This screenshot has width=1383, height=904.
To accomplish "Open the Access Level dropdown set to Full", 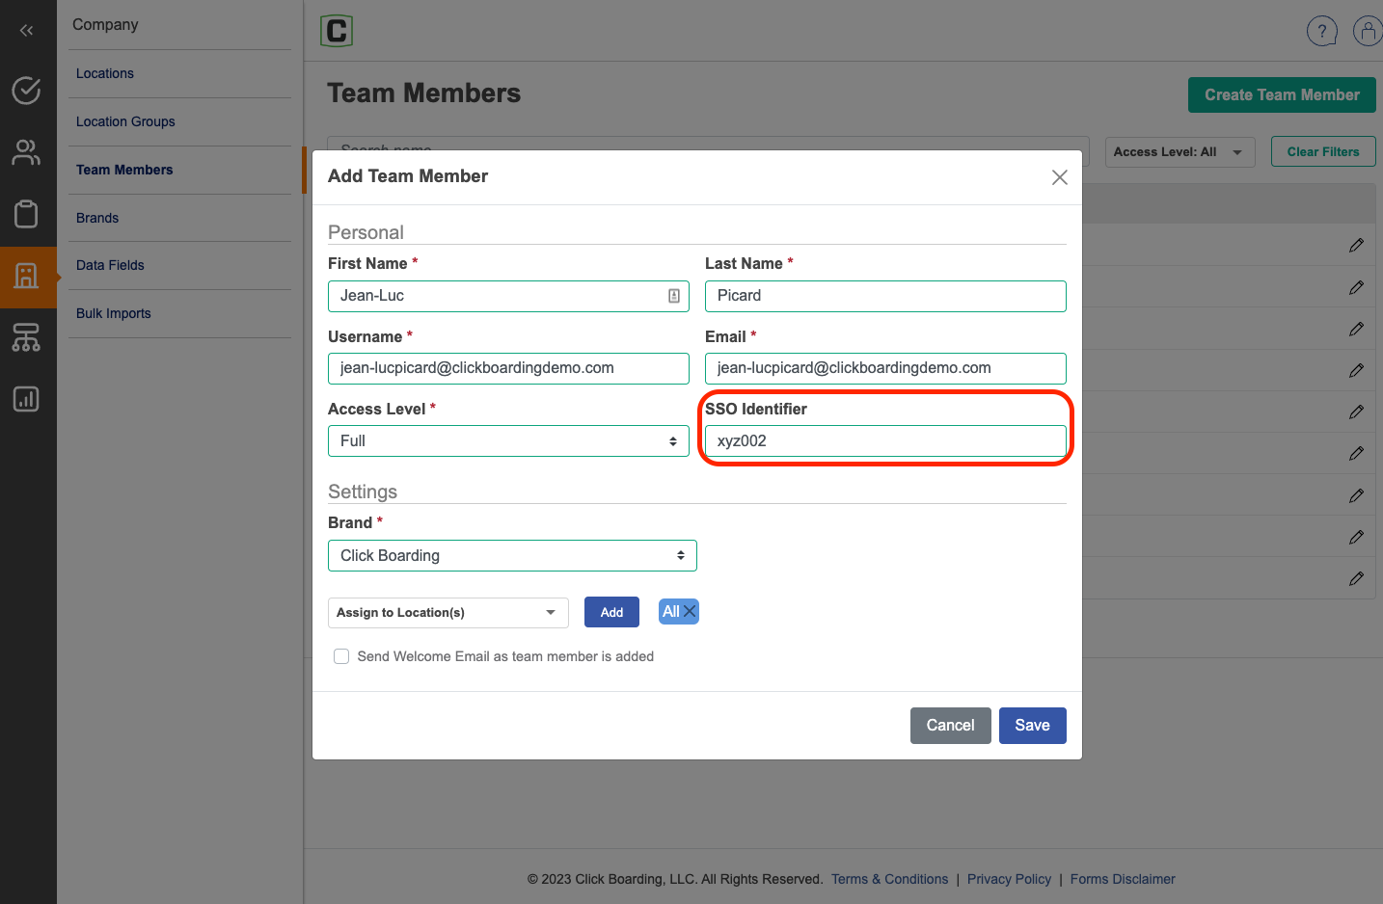I will click(x=508, y=441).
